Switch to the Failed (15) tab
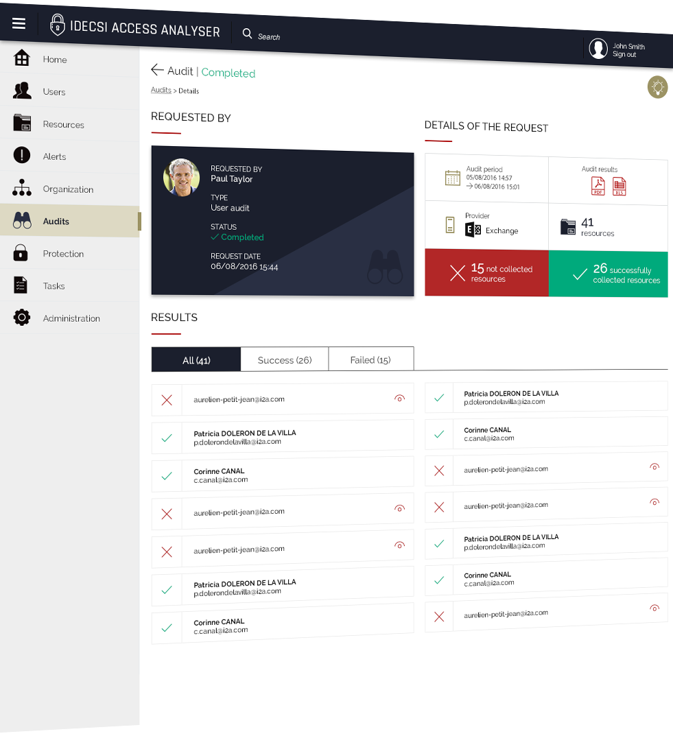The image size is (673, 736). coord(370,359)
